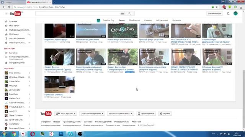Image resolution: width=245 pixels, height=137 pixels.
Task: Open the О сервисе footer link
Action: 46,122
